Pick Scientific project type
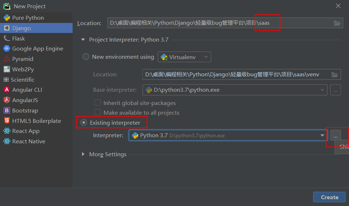The width and height of the screenshot is (349, 206). pos(36,80)
